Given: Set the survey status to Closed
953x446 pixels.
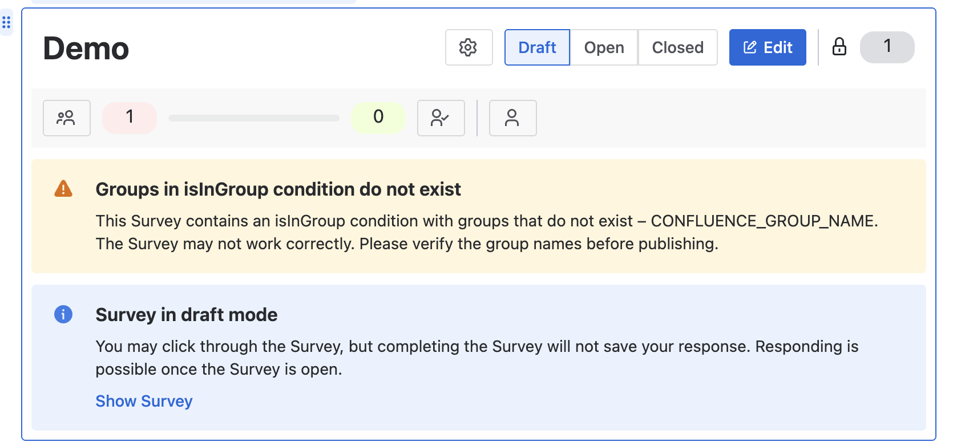Looking at the screenshot, I should click(677, 47).
